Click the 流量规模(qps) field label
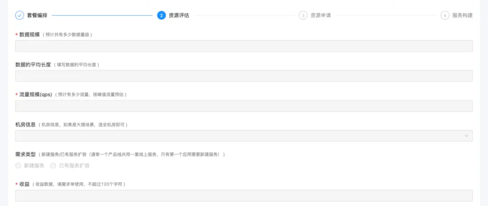Image resolution: width=488 pixels, height=206 pixels. click(x=36, y=95)
